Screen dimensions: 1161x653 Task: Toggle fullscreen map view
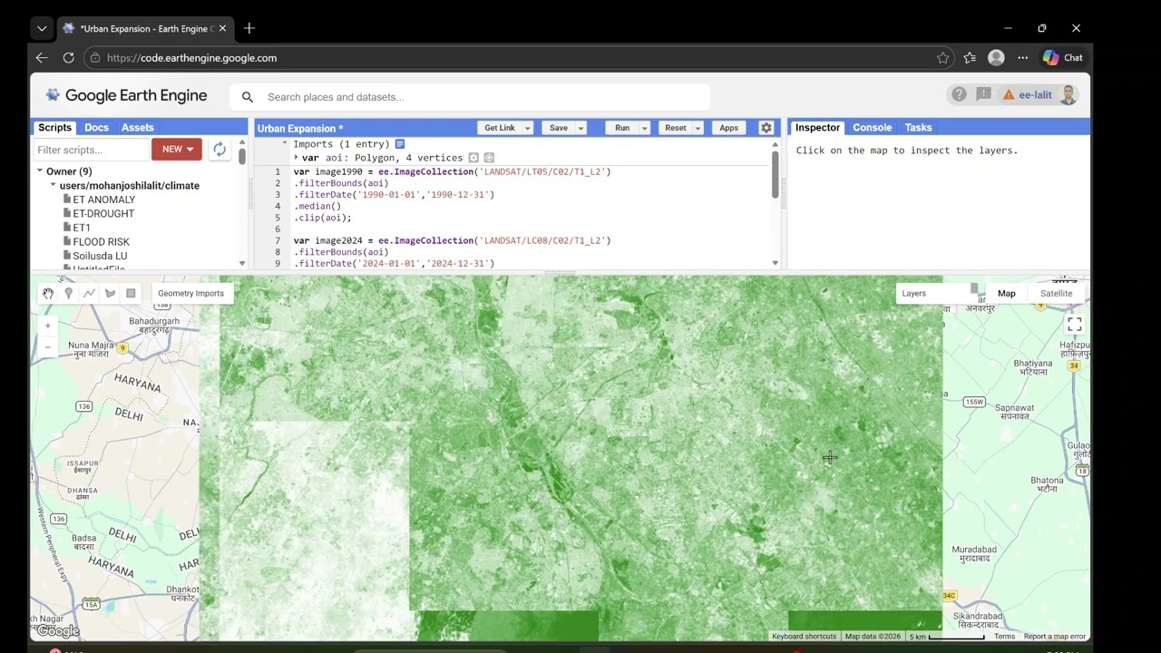[x=1074, y=324]
